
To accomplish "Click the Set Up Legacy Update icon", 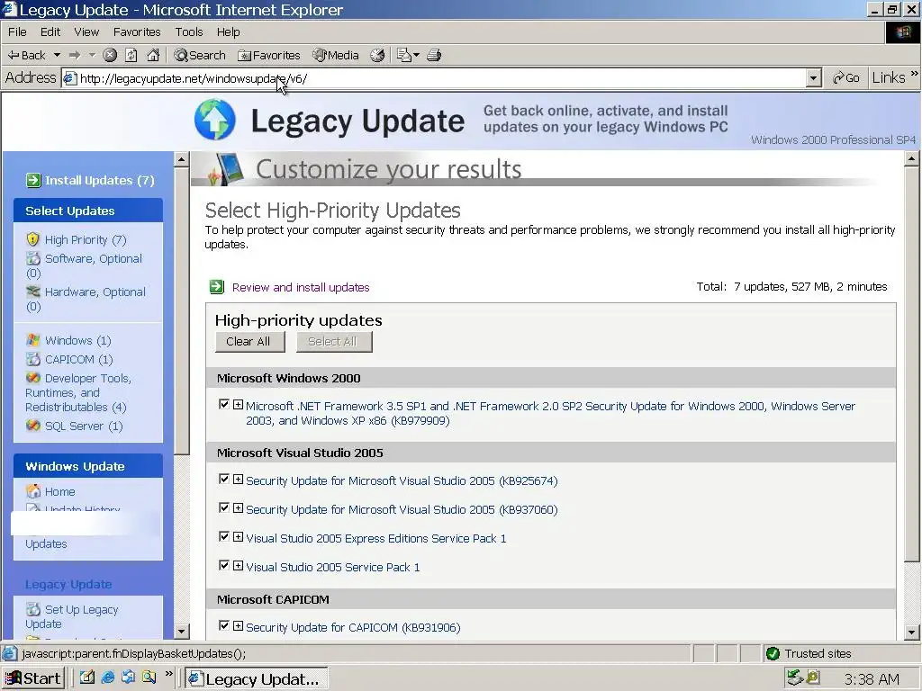I will click(x=33, y=609).
